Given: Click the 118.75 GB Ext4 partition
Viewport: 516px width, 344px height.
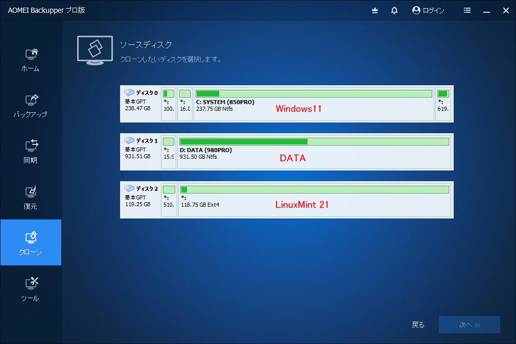Looking at the screenshot, I should pyautogui.click(x=315, y=200).
